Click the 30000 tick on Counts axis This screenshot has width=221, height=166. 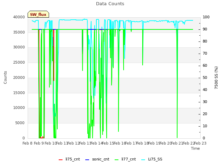(19, 47)
